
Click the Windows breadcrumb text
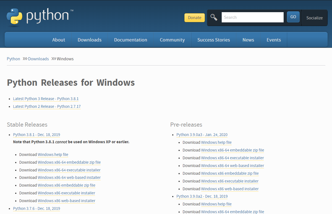(x=65, y=59)
